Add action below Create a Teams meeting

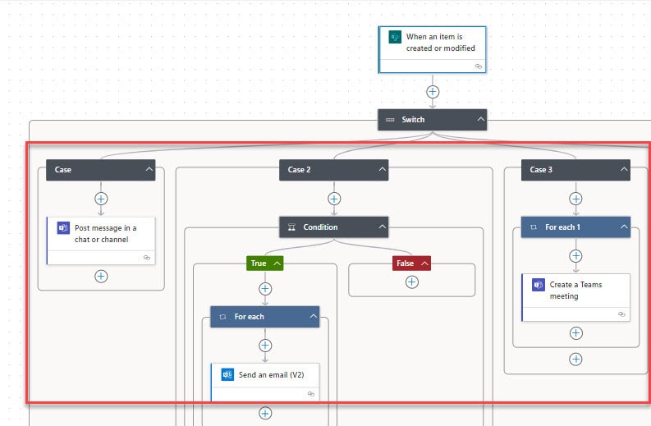coord(575,333)
